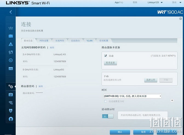Edit router password link
The width and height of the screenshot is (184, 135).
pyautogui.click(x=41, y=86)
